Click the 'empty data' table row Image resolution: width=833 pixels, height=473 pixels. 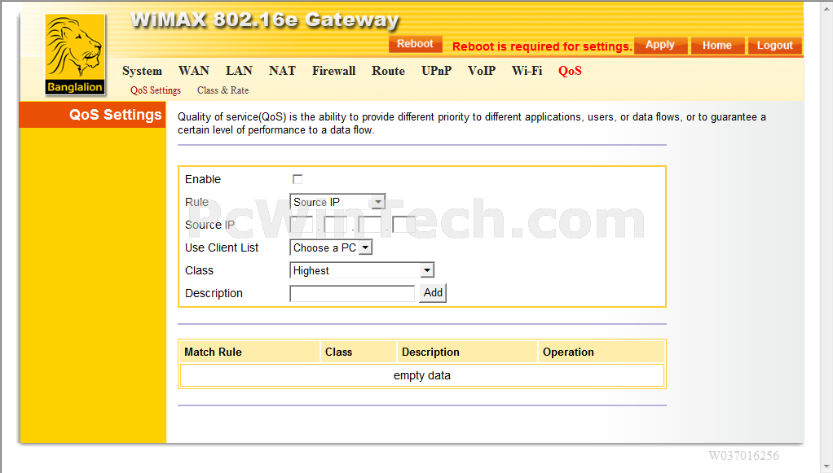coord(422,375)
